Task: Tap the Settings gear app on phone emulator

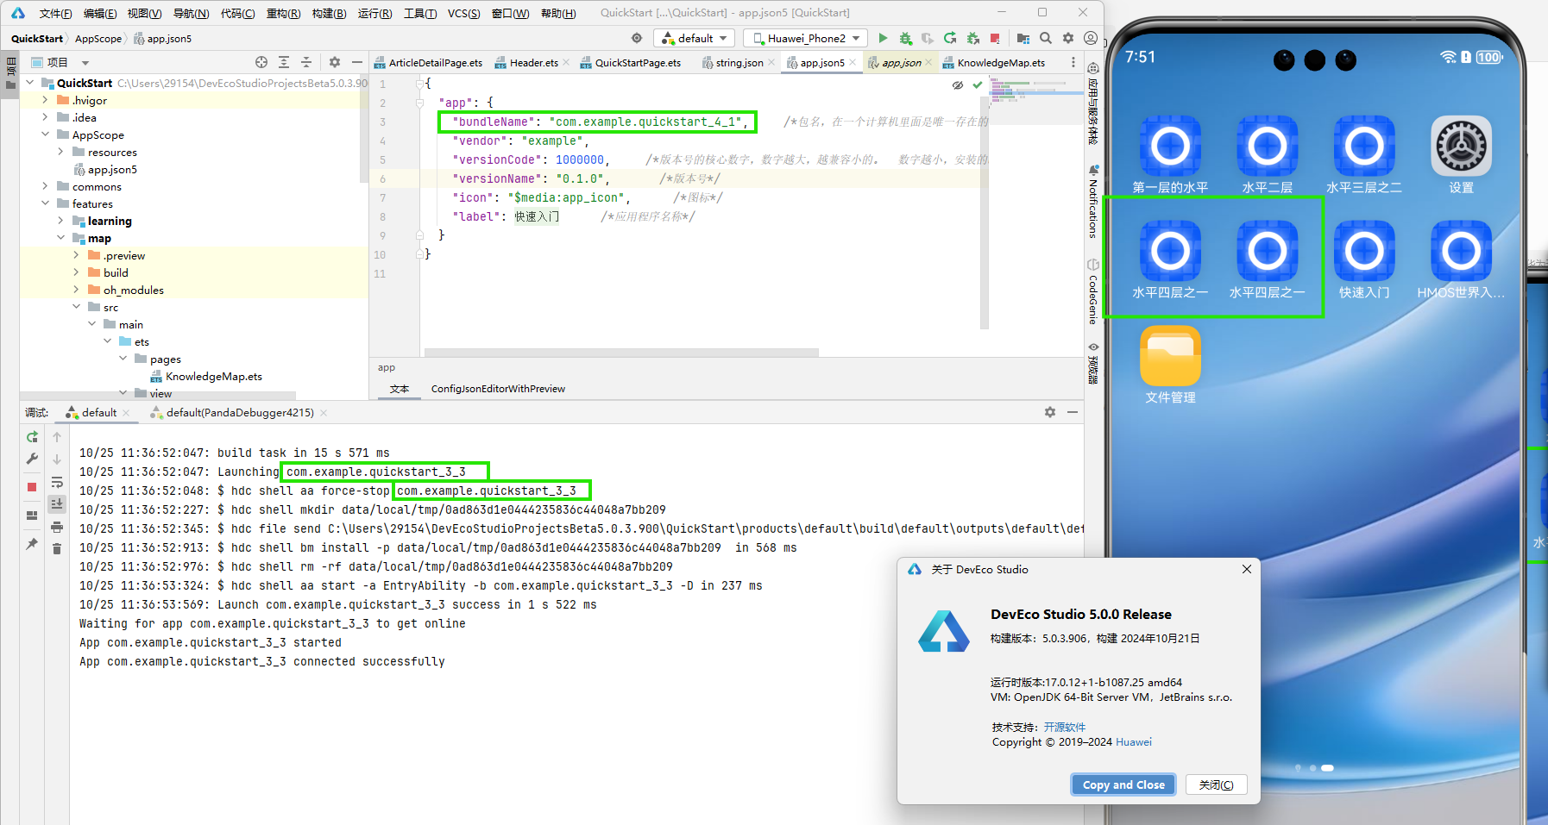Action: coord(1461,146)
